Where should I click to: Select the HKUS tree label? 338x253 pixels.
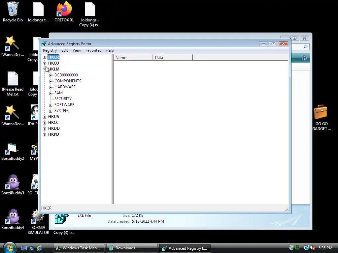point(53,116)
